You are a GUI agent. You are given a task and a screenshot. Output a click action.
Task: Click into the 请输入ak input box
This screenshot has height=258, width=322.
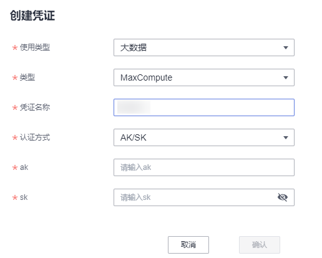click(204, 167)
